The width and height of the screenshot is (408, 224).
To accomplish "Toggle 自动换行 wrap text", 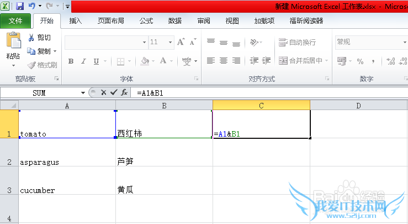I will click(x=297, y=42).
